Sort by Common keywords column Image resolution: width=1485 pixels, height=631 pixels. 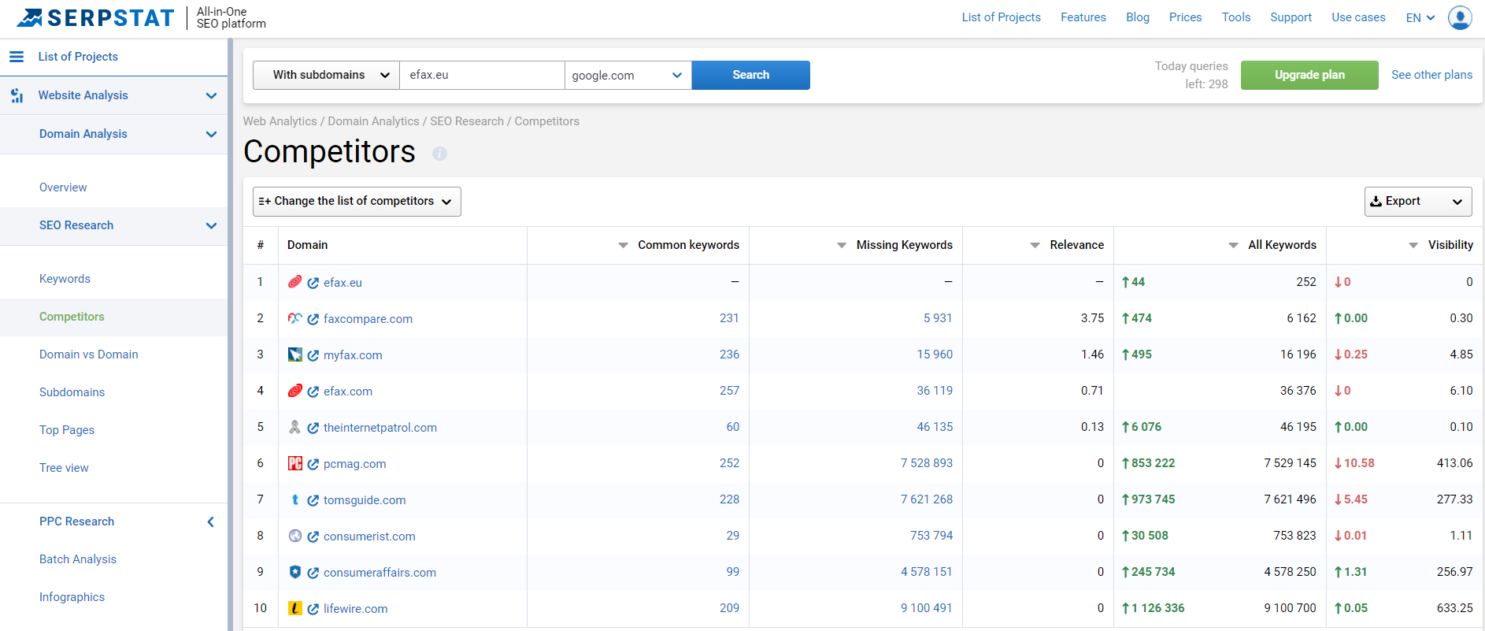[679, 245]
